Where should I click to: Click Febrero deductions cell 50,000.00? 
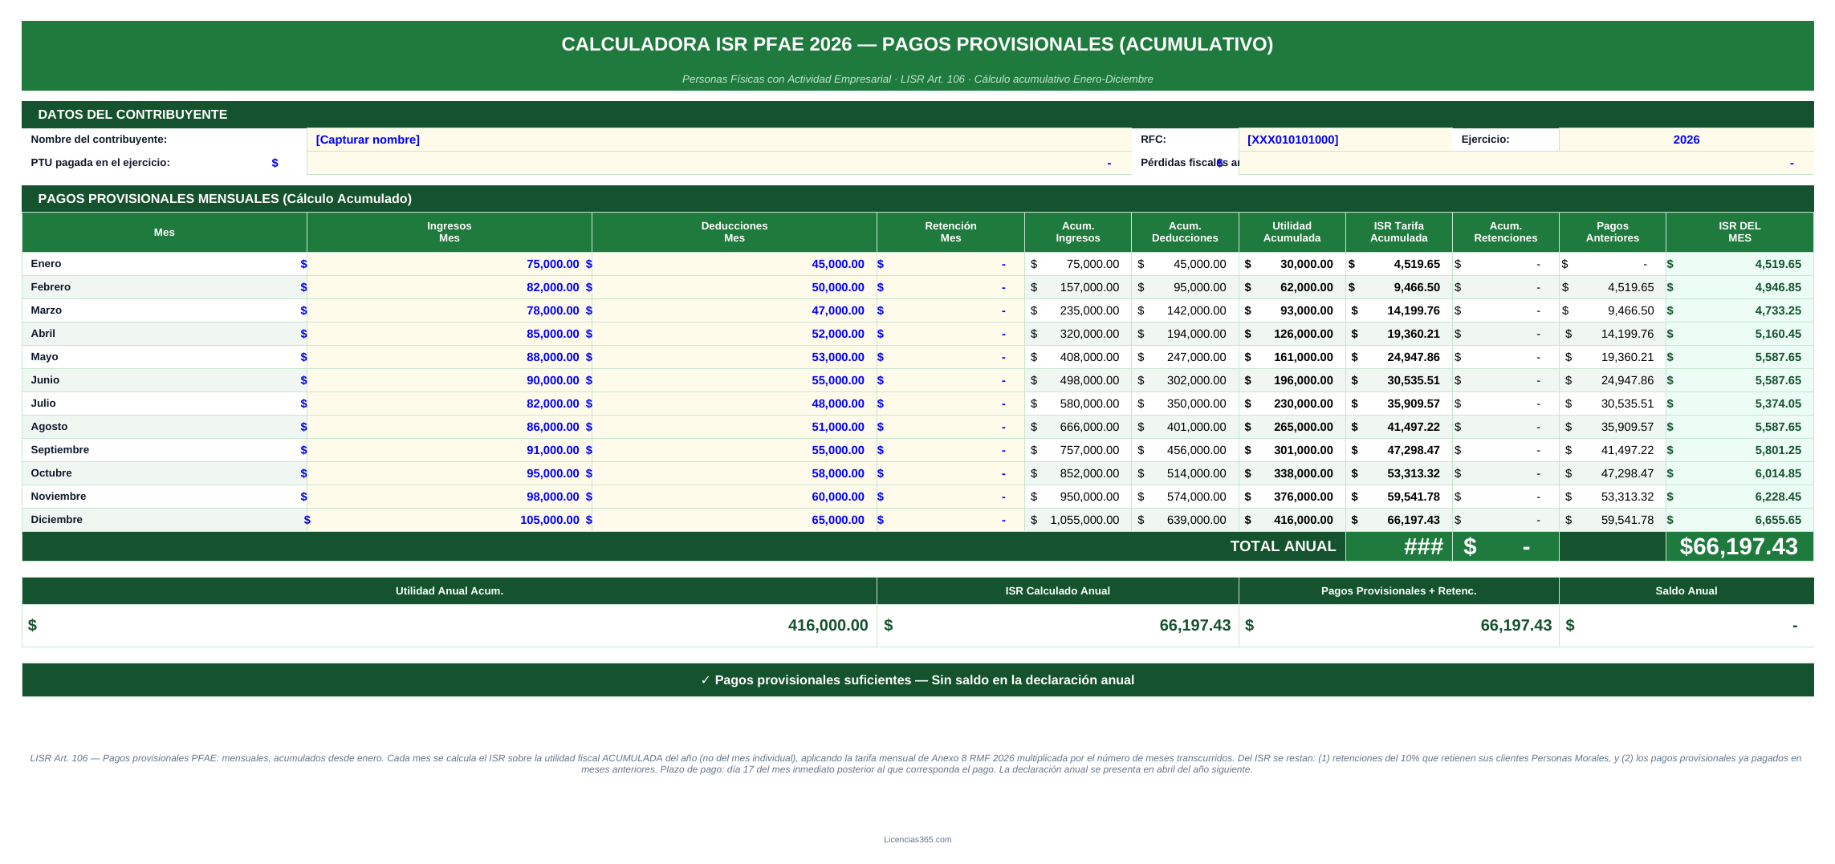coord(734,287)
